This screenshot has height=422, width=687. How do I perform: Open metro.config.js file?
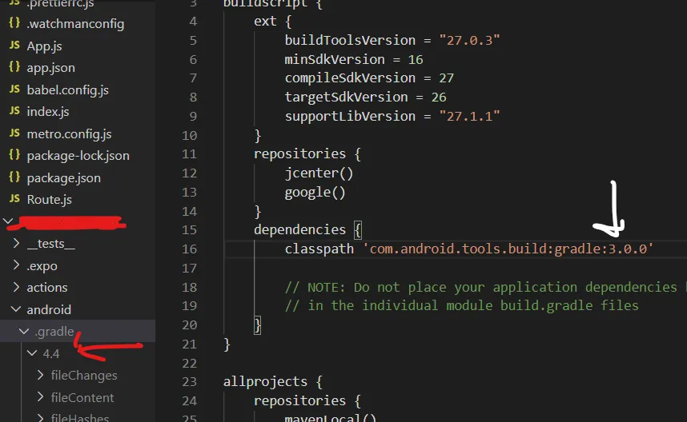coord(69,133)
